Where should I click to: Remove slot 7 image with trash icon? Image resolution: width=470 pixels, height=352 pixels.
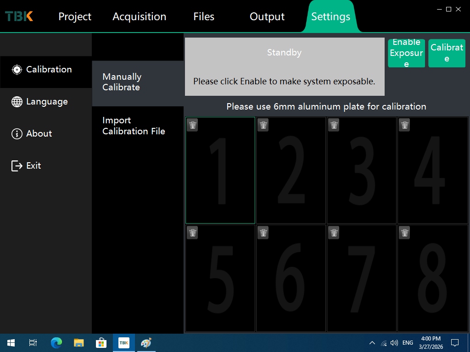coord(334,233)
